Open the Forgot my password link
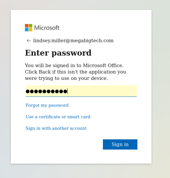The image size is (170, 178). 47,105
